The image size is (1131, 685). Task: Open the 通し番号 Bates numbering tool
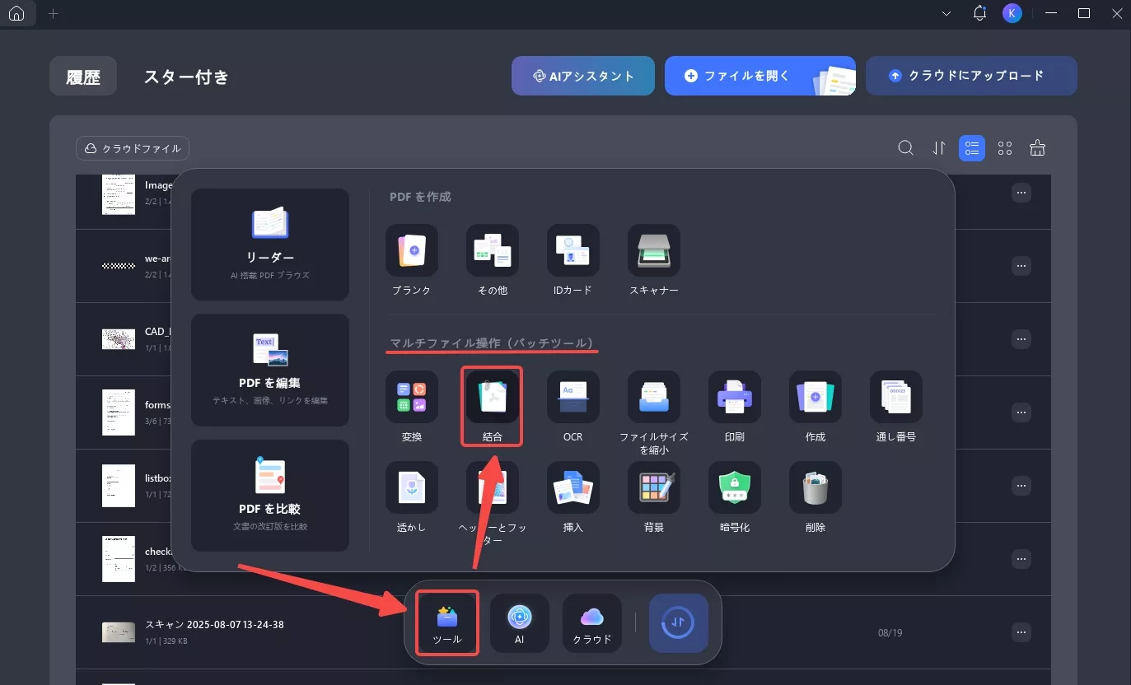pos(896,397)
